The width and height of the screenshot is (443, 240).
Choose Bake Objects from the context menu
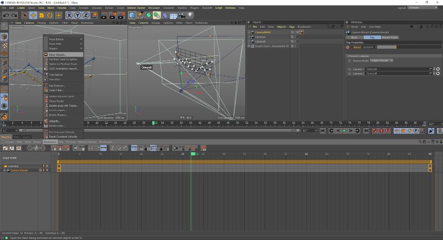(56, 55)
